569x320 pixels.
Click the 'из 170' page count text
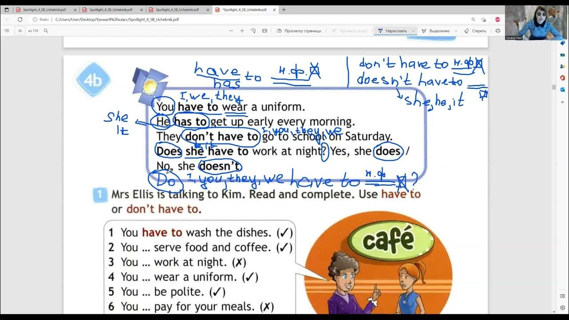(33, 31)
